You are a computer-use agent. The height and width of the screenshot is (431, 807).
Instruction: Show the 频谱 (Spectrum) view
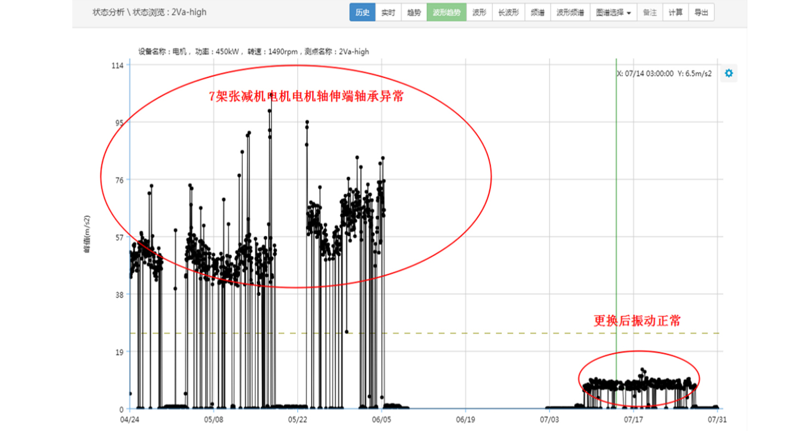point(537,13)
